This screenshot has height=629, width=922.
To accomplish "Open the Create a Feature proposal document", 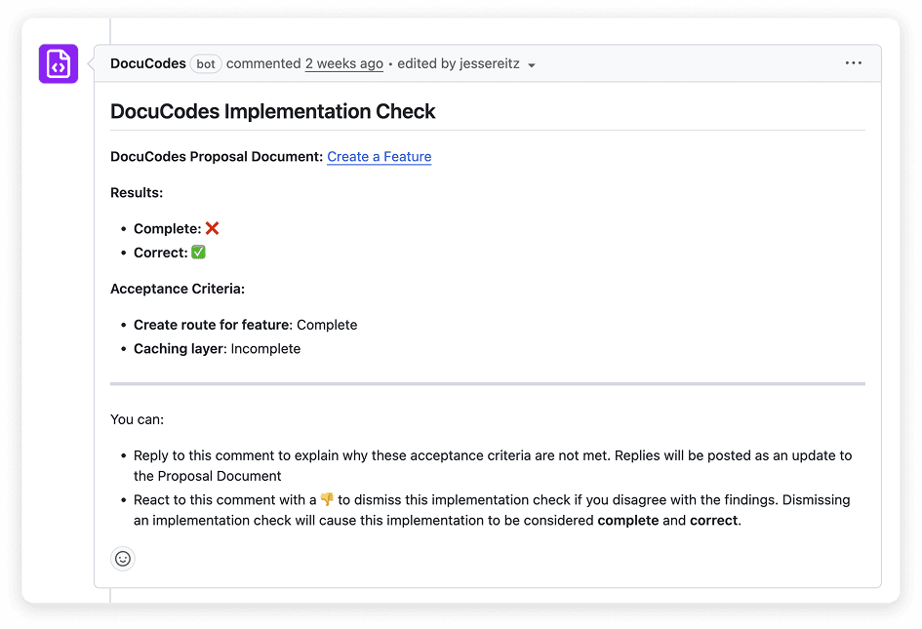I will pyautogui.click(x=379, y=156).
